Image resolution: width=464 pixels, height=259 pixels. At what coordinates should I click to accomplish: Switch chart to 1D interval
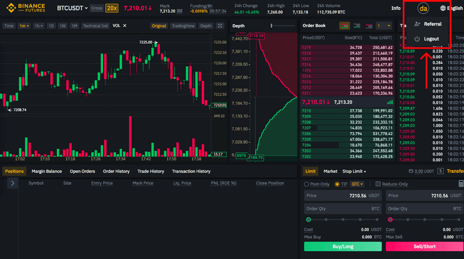click(51, 26)
